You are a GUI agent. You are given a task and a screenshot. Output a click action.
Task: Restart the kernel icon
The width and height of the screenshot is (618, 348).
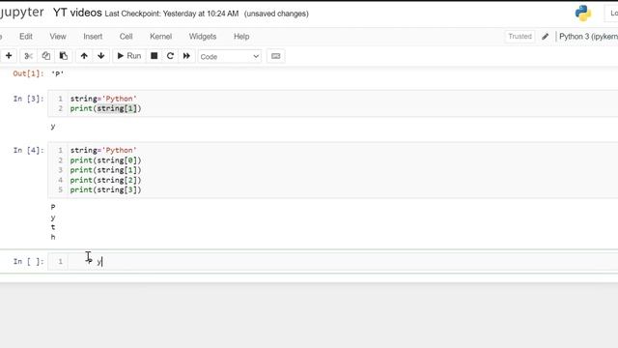170,56
